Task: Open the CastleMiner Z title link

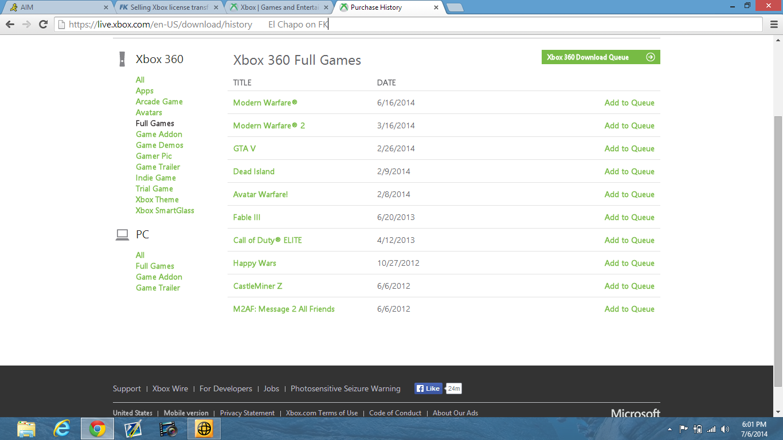Action: tap(257, 286)
